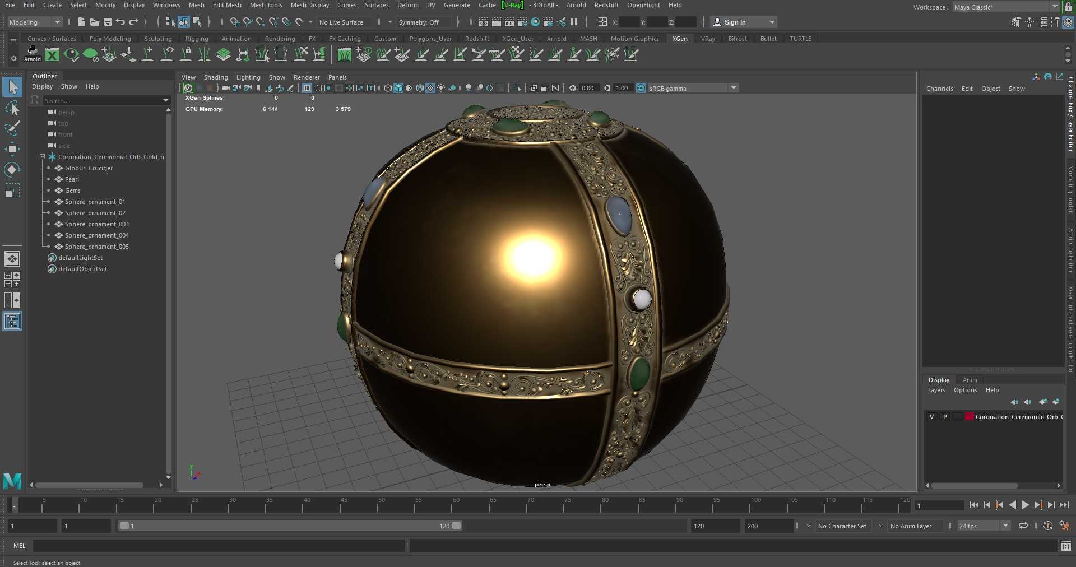The image size is (1076, 567).
Task: Activate the Rotate tool
Action: (x=12, y=170)
